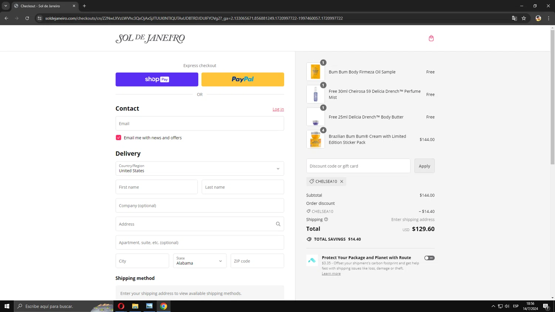Launch Opera from the taskbar
555x312 pixels.
coord(121,306)
